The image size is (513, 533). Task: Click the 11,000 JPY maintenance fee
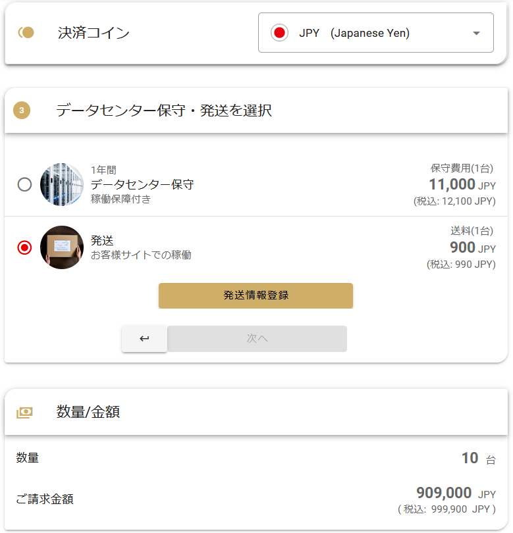click(x=462, y=184)
